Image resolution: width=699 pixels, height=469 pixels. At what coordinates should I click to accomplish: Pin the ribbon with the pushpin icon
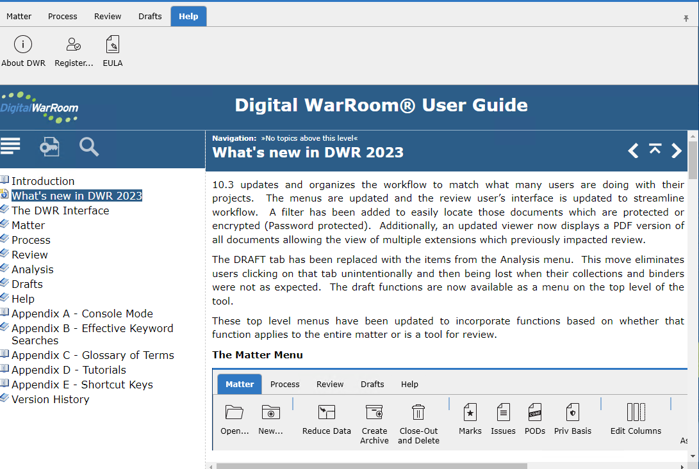tap(686, 19)
